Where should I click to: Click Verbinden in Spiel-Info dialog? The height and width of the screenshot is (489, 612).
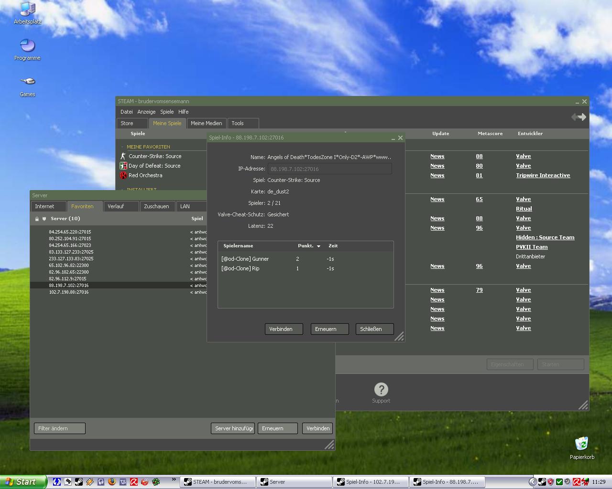tap(284, 329)
